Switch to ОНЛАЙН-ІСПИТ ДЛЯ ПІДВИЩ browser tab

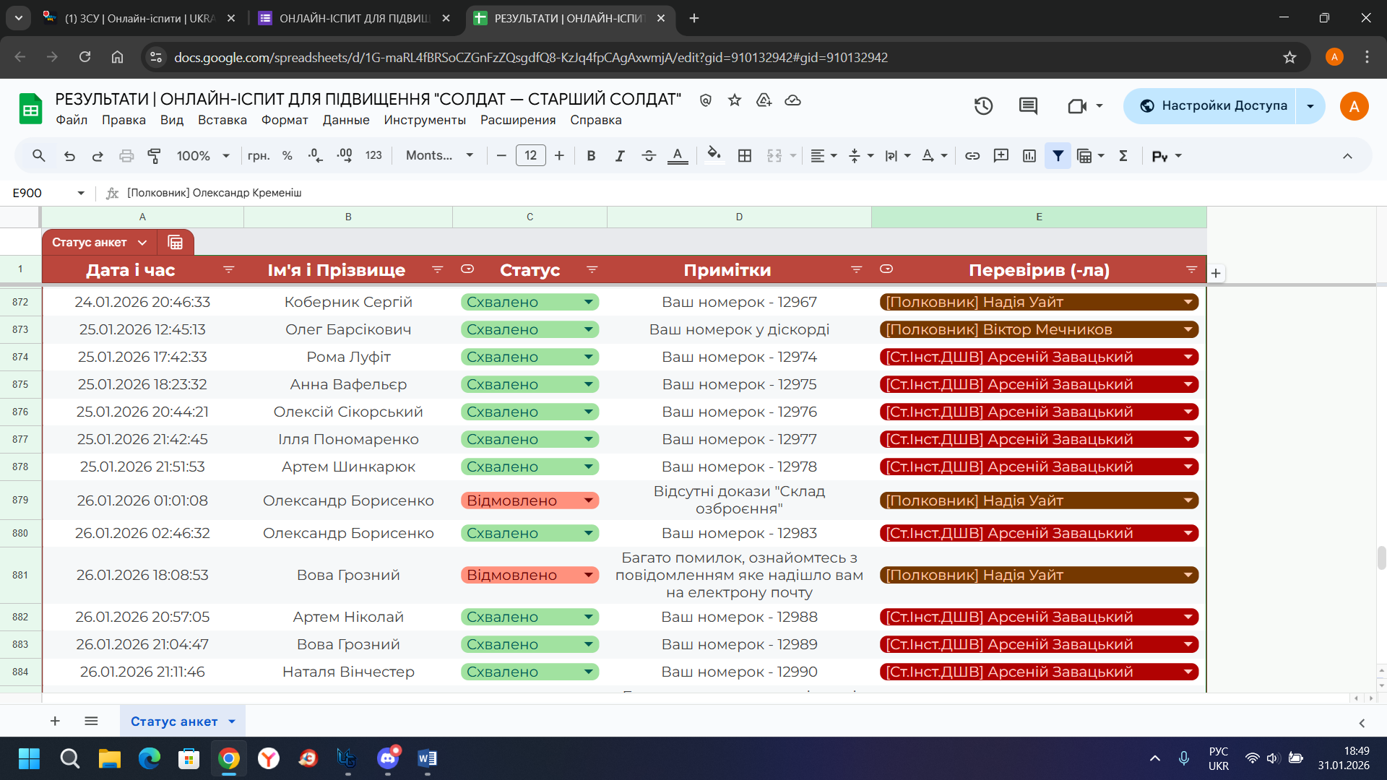[x=354, y=18]
